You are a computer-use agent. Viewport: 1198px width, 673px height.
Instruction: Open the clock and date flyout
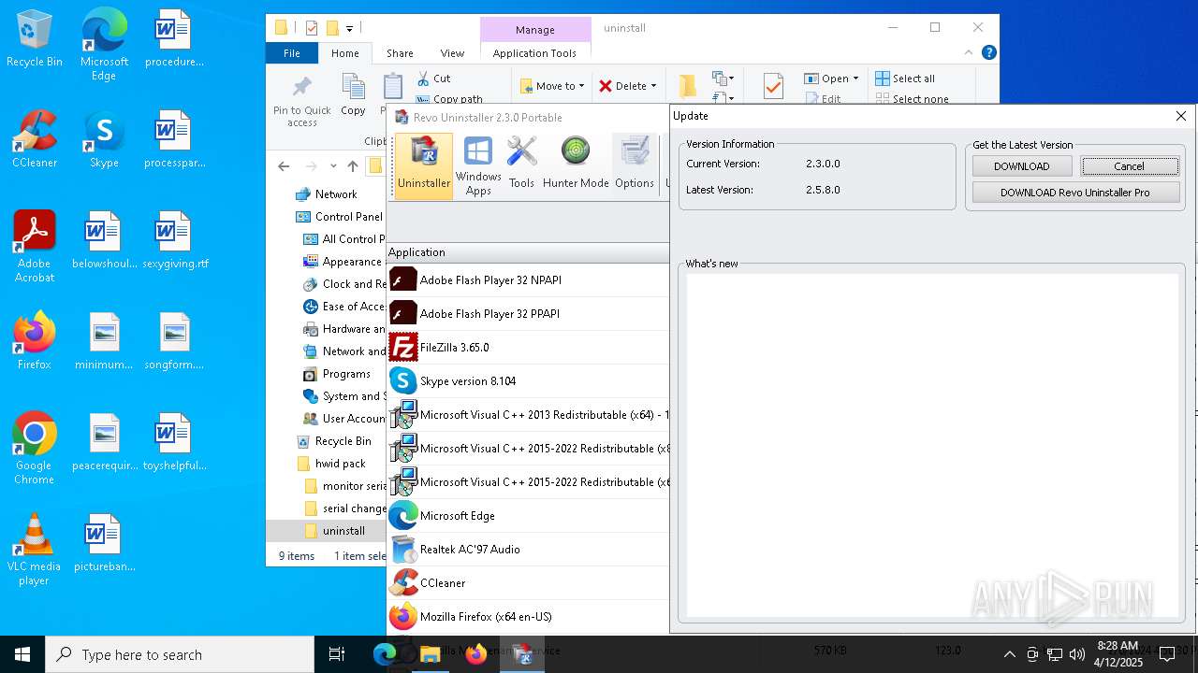click(x=1118, y=654)
